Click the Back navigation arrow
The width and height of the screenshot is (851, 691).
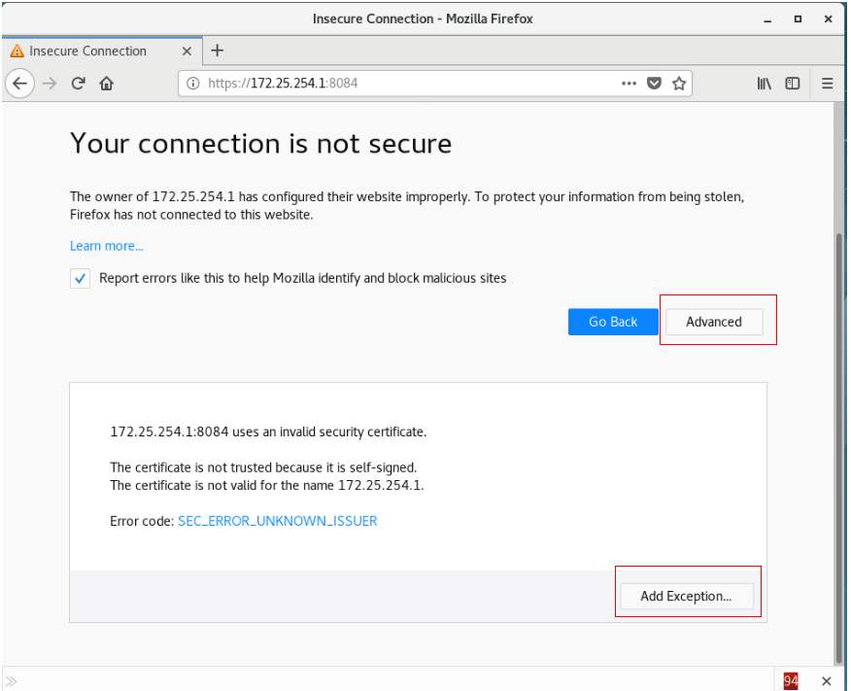point(20,84)
